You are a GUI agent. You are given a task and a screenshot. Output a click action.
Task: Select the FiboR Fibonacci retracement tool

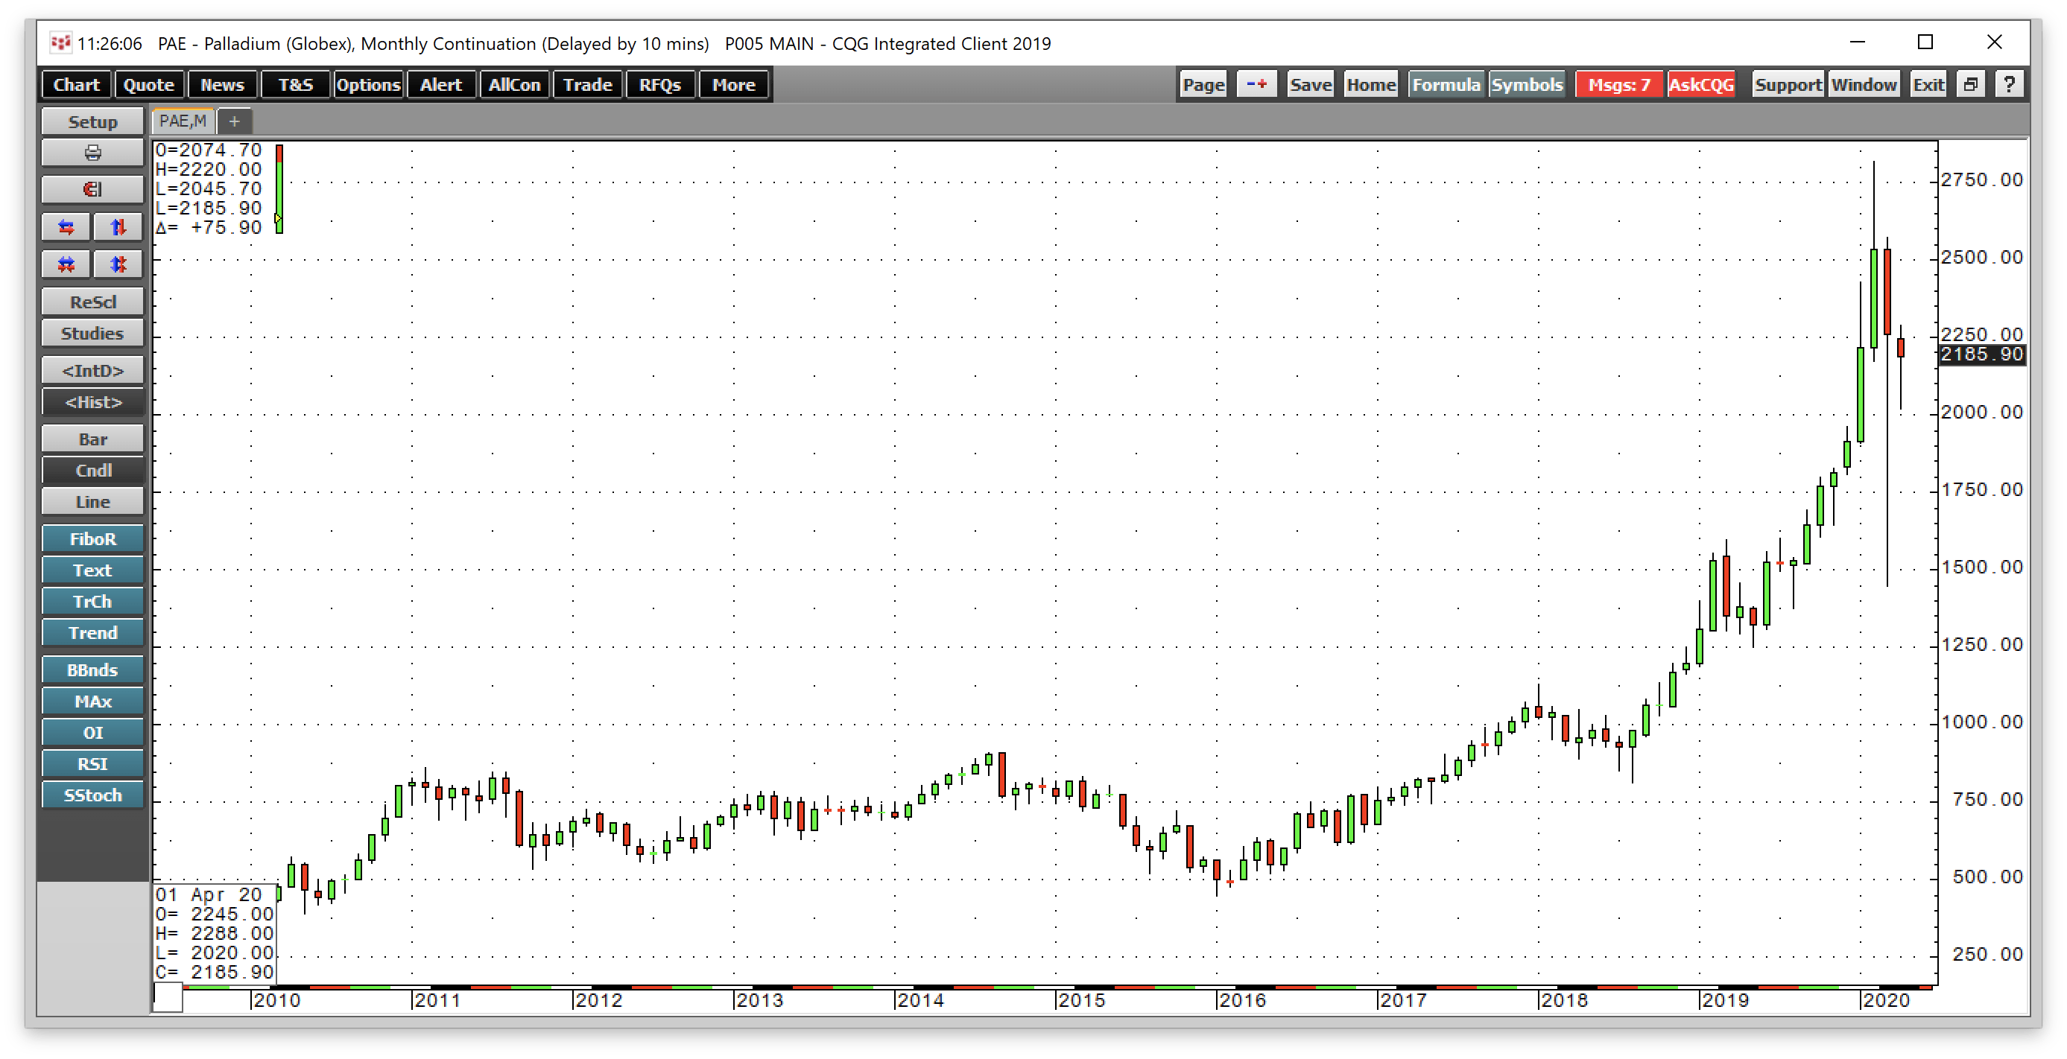(92, 538)
